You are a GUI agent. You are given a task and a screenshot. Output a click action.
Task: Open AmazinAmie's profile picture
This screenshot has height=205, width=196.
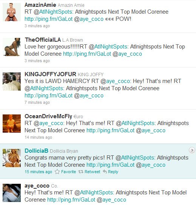pyautogui.click(x=12, y=12)
